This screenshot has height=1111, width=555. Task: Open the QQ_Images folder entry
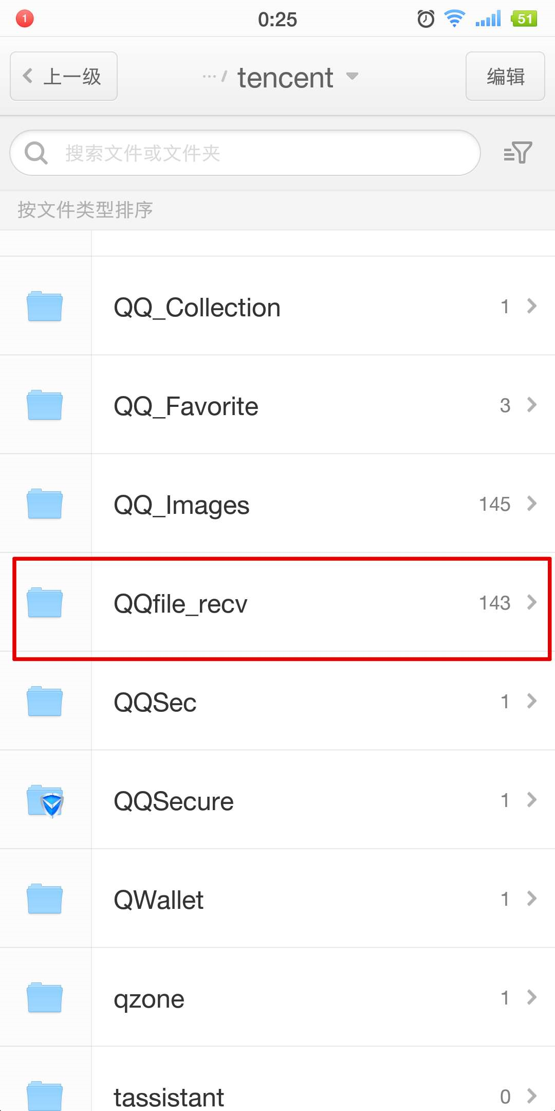pyautogui.click(x=277, y=504)
